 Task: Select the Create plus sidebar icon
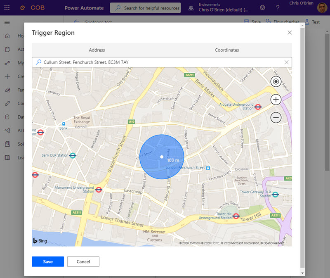(x=7, y=76)
